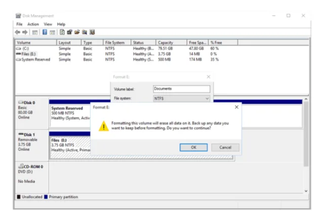Viewport: 324px width, 216px height.
Task: Select the (C:) volume in the list
Action: click(x=26, y=49)
